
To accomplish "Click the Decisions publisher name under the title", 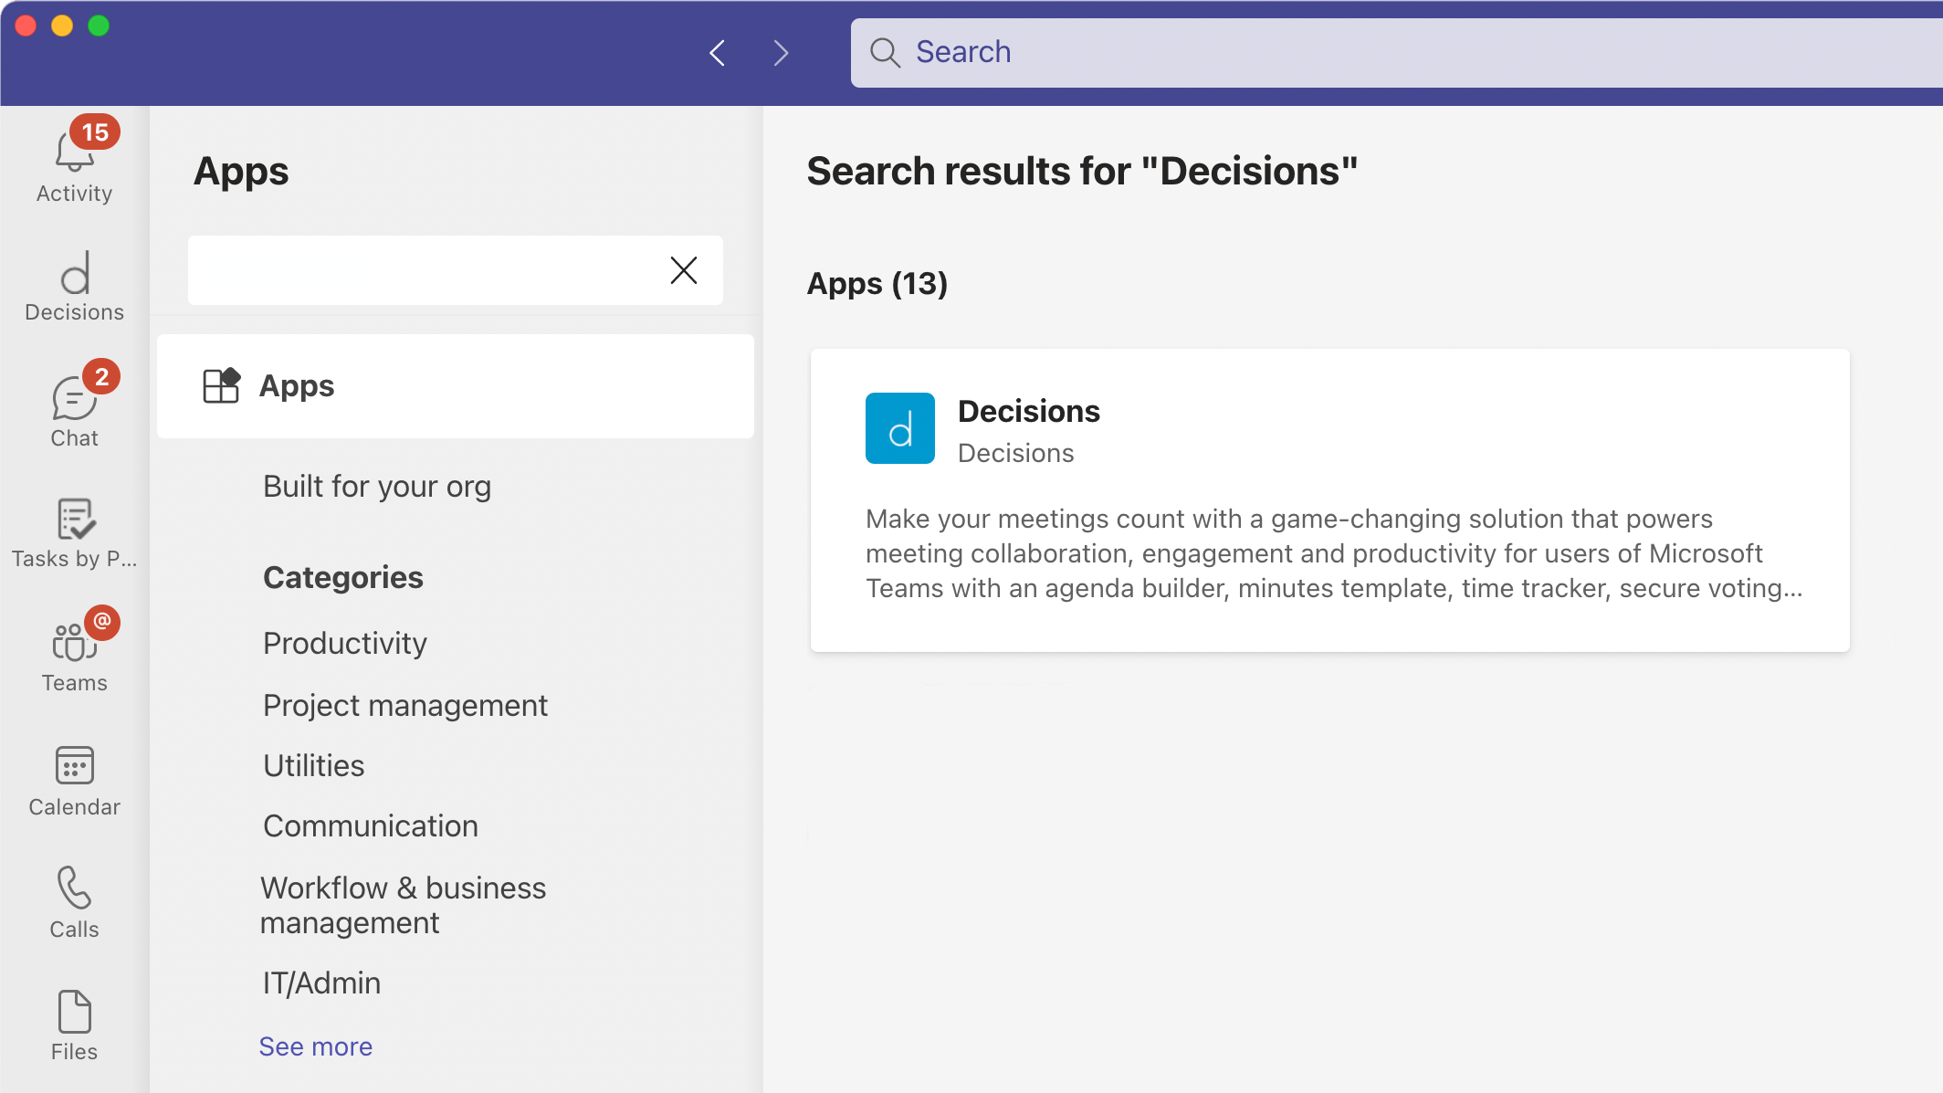I will click(1016, 454).
